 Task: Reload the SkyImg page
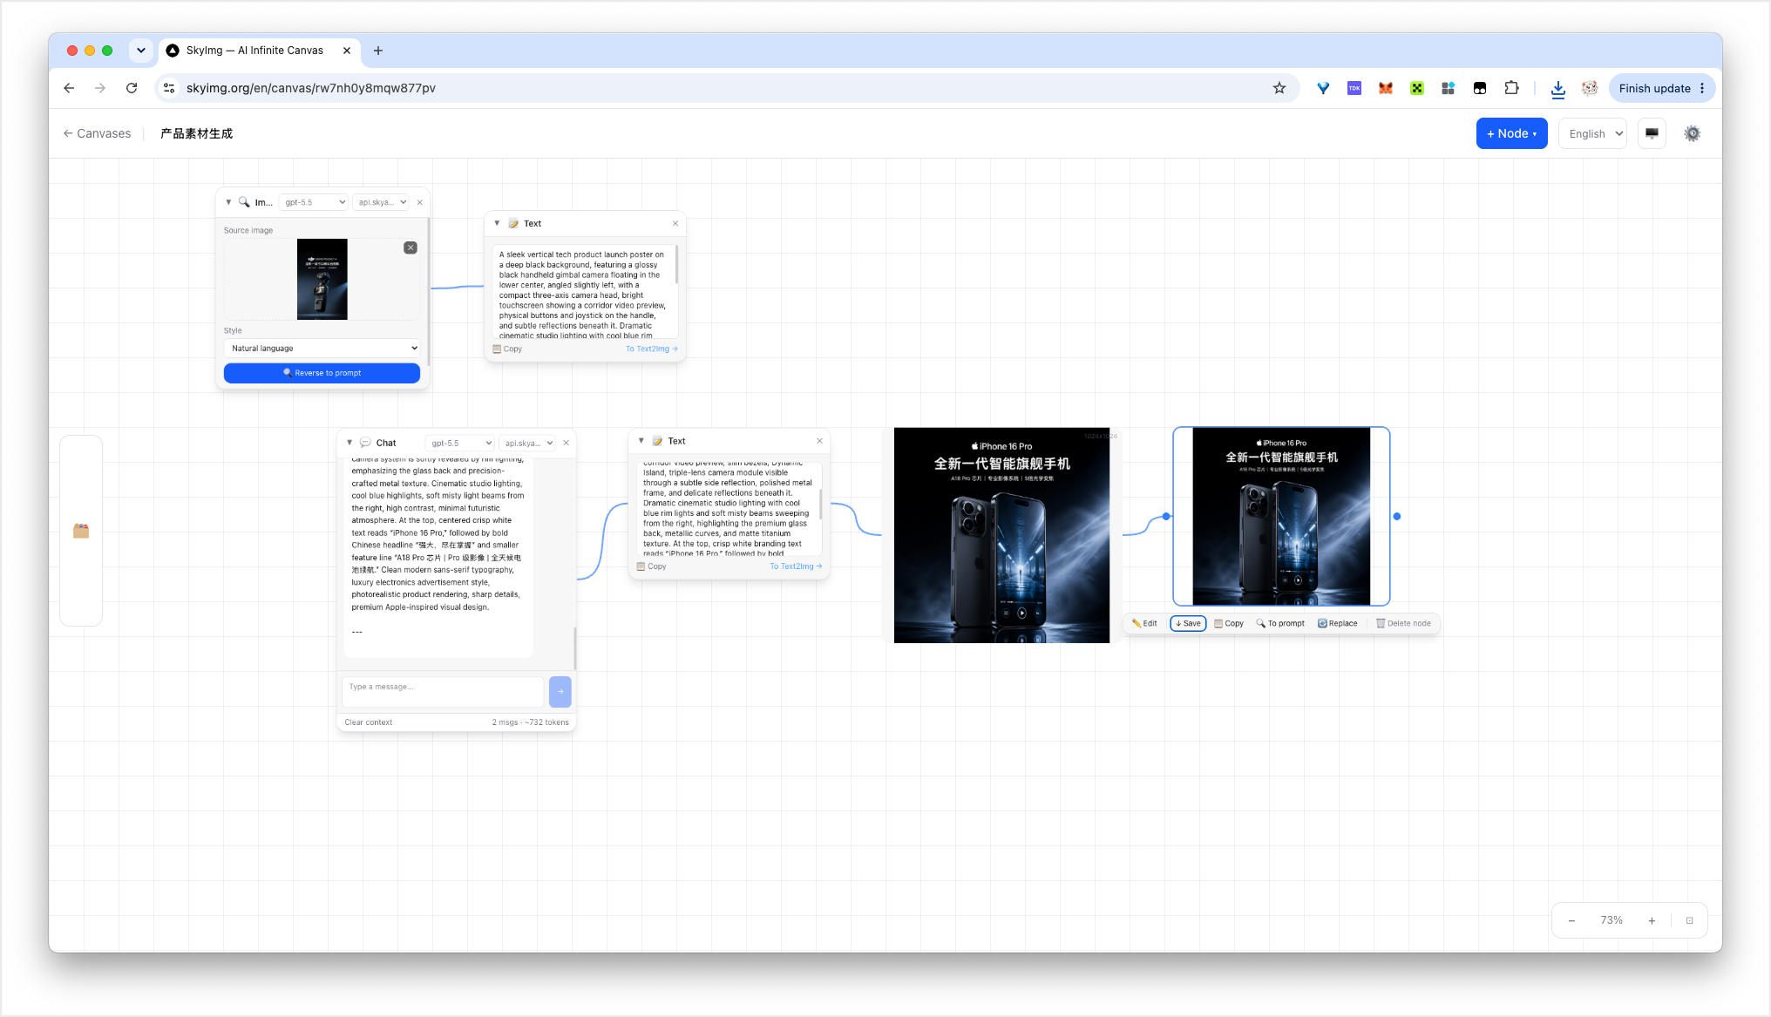(x=132, y=88)
